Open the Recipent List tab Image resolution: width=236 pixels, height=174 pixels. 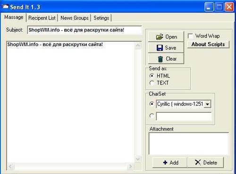point(42,18)
